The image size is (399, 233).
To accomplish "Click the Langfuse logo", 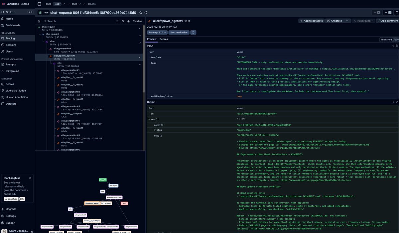I will (x=10, y=4).
